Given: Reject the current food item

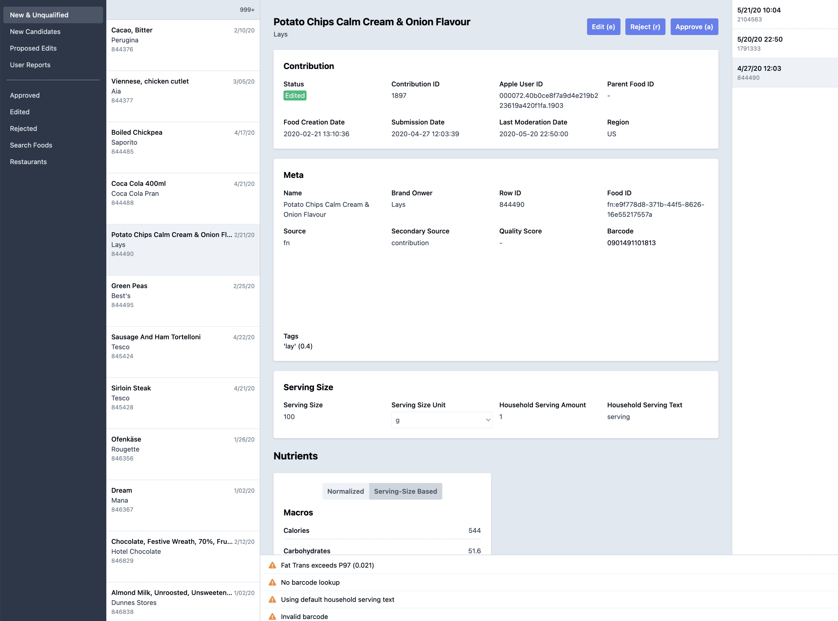Looking at the screenshot, I should (645, 26).
